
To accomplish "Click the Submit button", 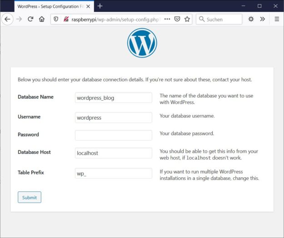I will 30,197.
